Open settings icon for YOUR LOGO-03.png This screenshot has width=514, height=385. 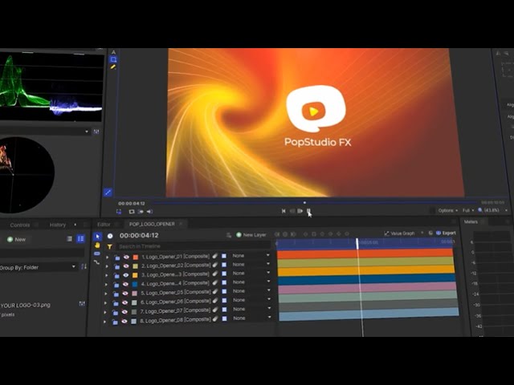[x=82, y=304]
